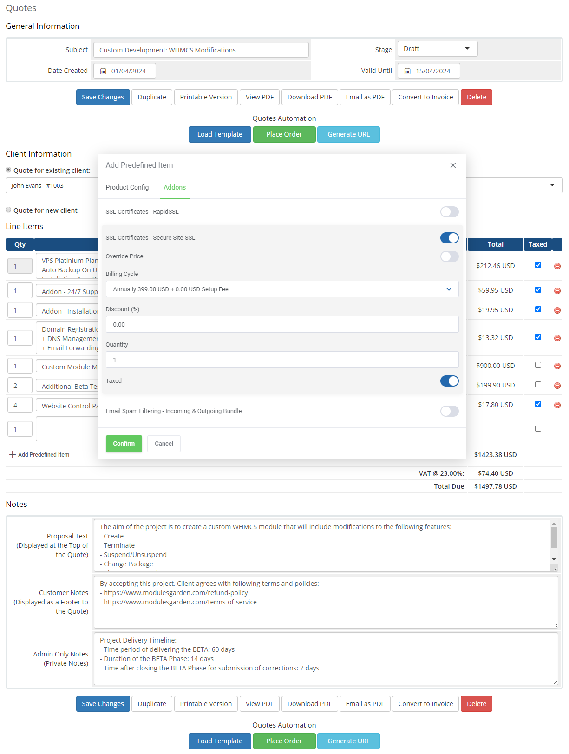Click top Load Template button

click(x=220, y=134)
